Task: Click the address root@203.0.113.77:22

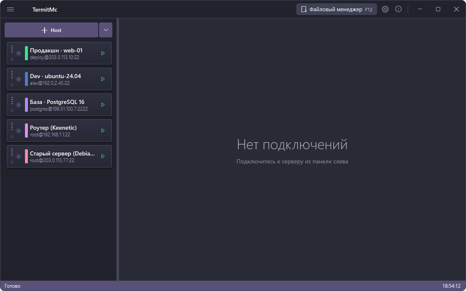Action: pos(52,160)
